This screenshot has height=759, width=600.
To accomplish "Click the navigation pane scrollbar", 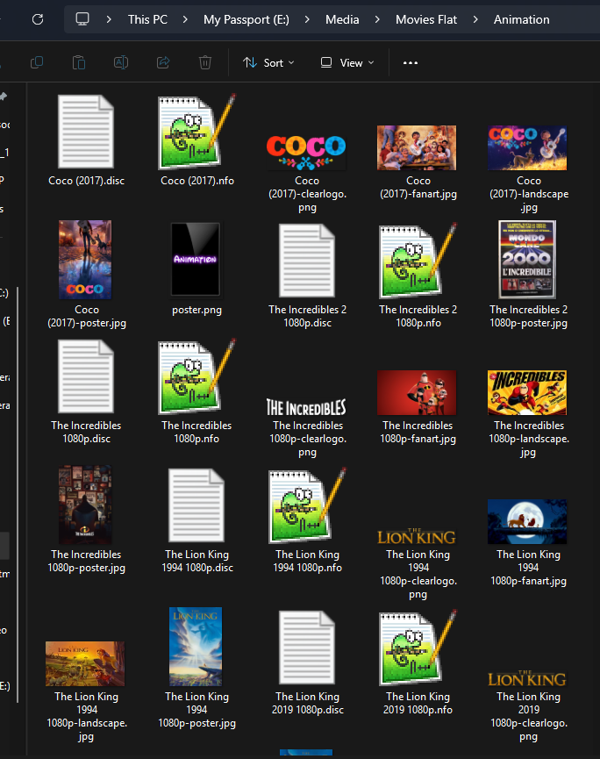I will click(x=18, y=494).
